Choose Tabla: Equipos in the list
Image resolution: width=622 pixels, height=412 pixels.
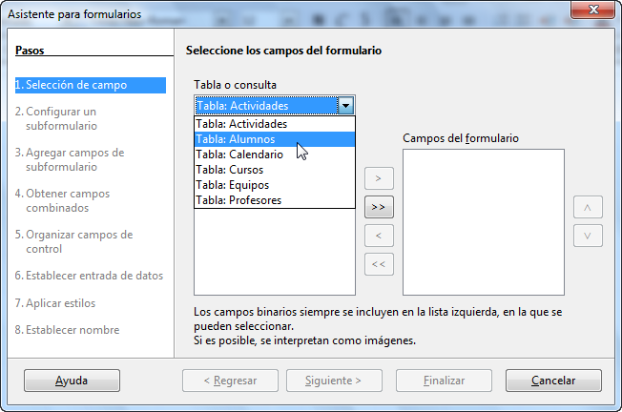pos(275,185)
